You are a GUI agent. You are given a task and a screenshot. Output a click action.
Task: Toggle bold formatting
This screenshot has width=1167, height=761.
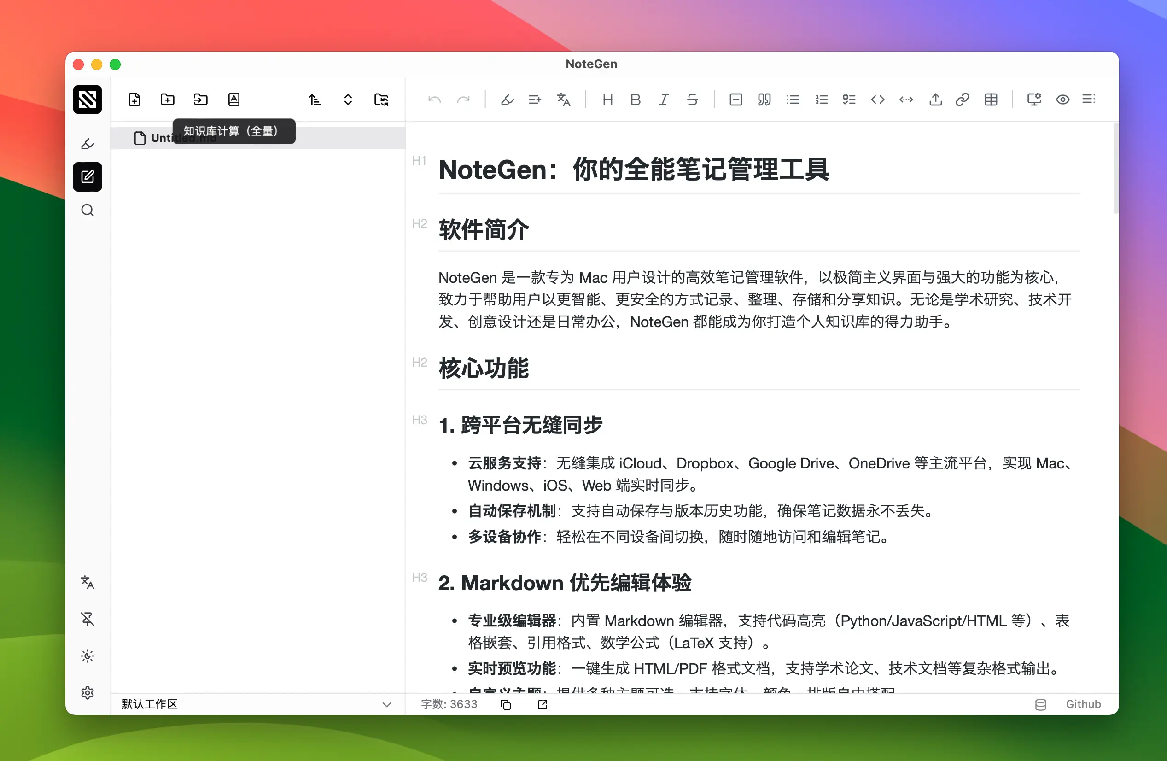pyautogui.click(x=636, y=100)
